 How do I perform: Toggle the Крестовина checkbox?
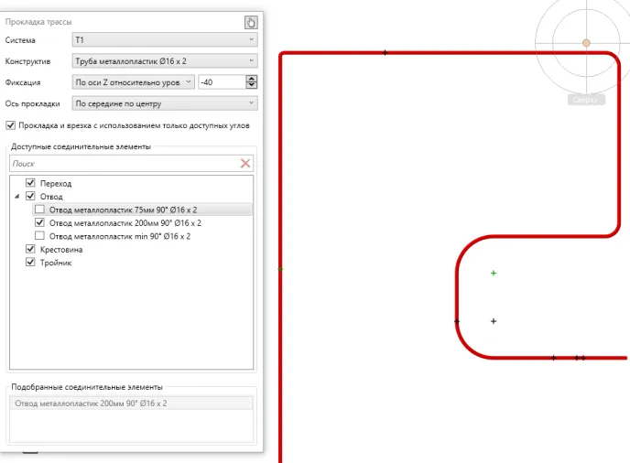point(31,249)
